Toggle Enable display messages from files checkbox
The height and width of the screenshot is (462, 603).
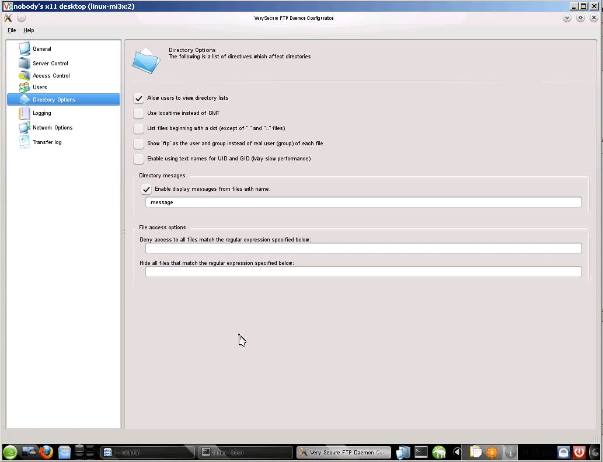pyautogui.click(x=146, y=189)
